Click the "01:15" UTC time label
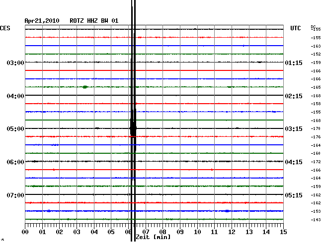This screenshot has width=323, height=245. [x=294, y=62]
